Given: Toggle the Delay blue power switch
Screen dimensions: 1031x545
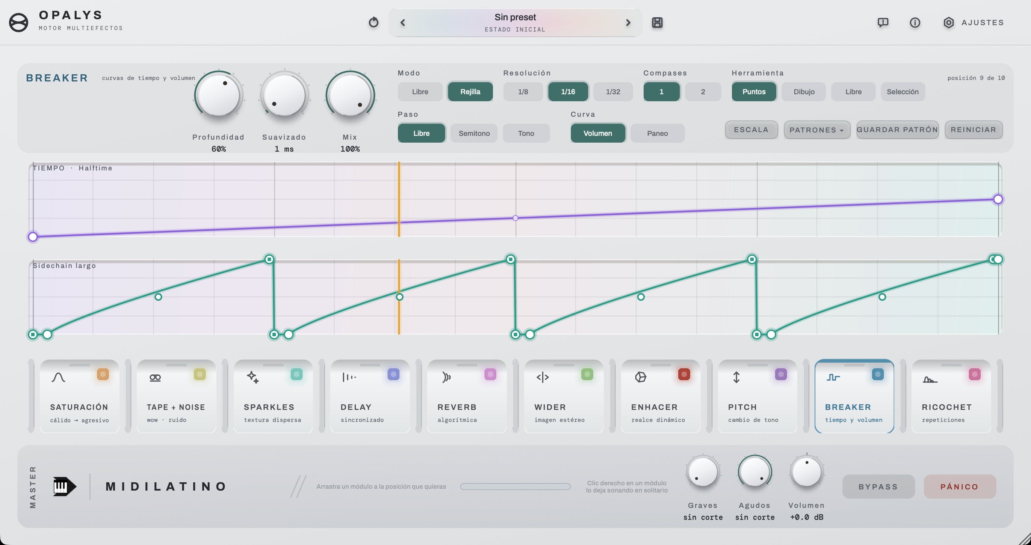Looking at the screenshot, I should tap(393, 374).
